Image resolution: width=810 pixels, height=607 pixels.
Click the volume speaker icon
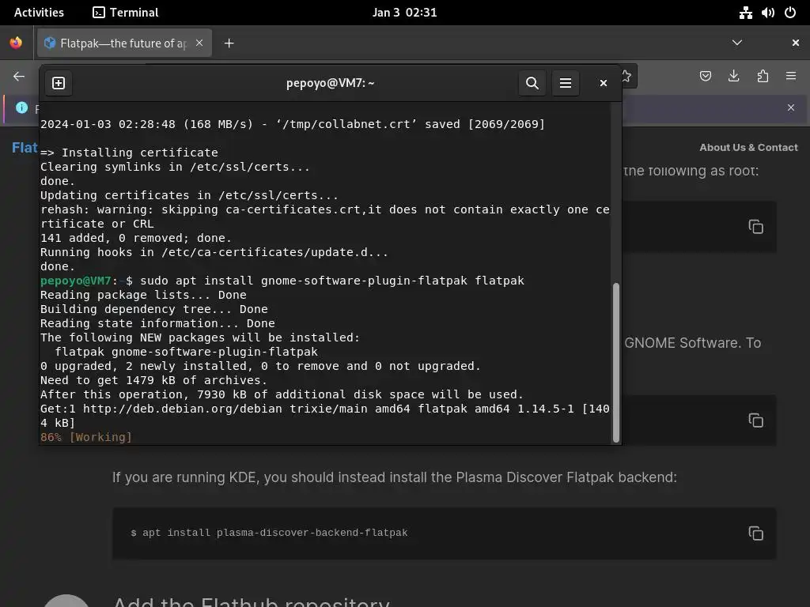point(767,13)
